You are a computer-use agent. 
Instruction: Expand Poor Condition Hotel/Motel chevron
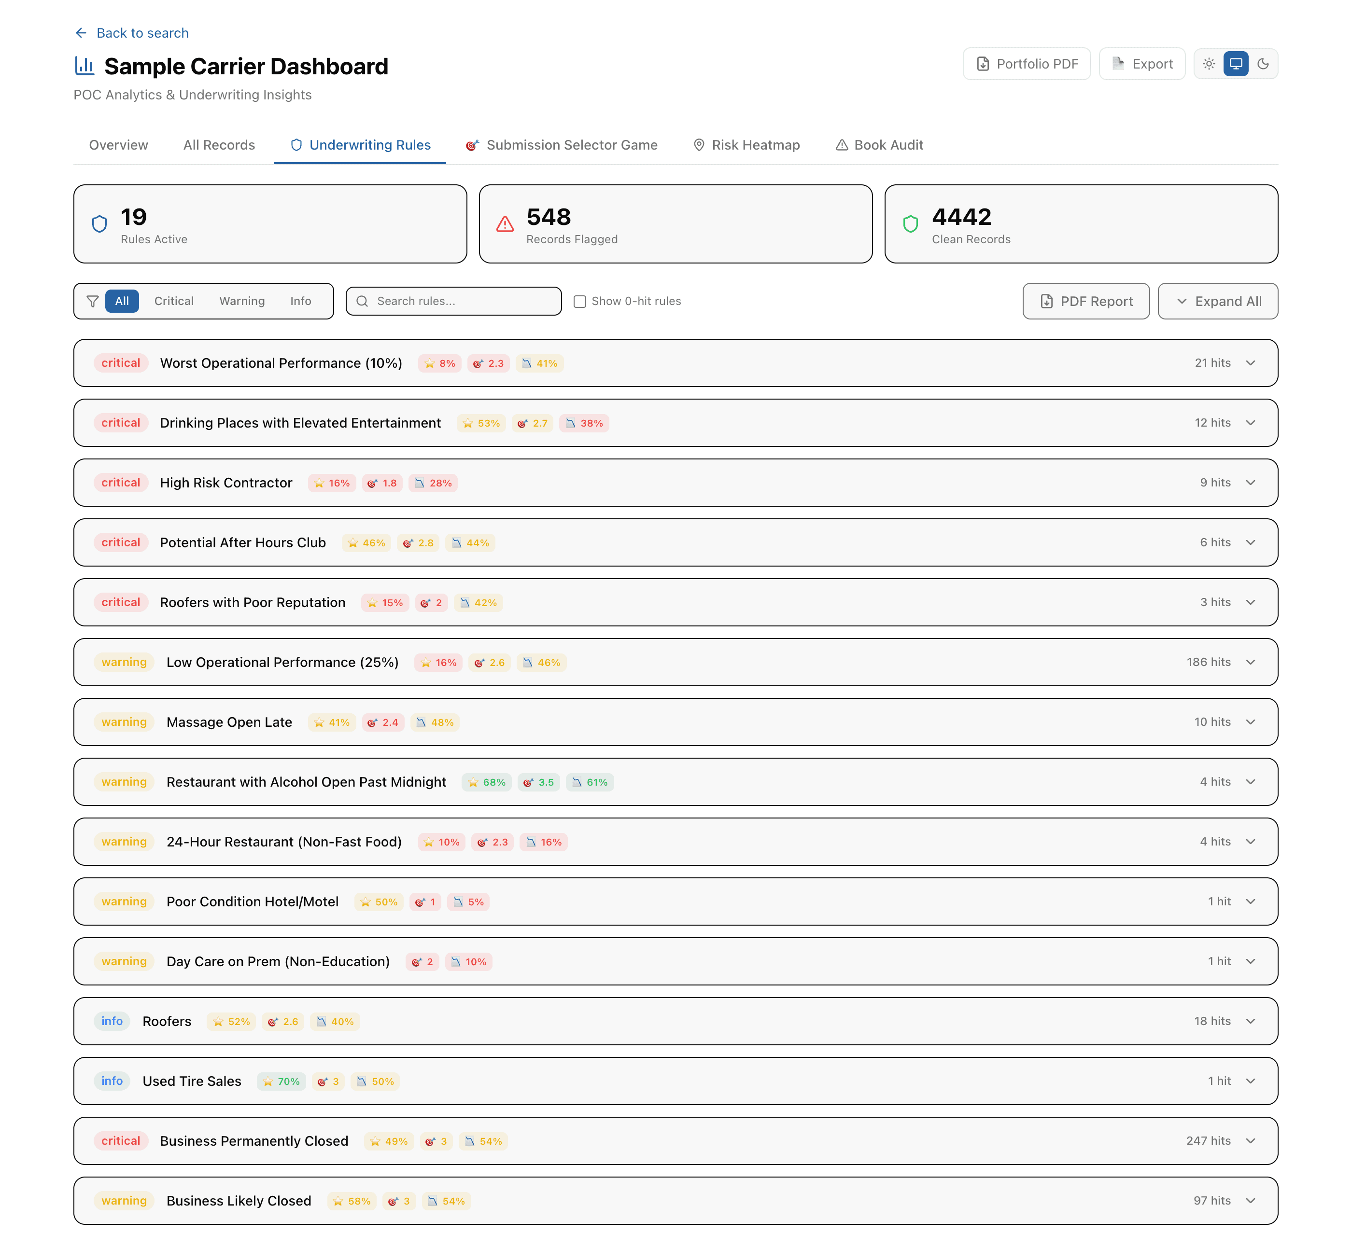click(x=1251, y=901)
